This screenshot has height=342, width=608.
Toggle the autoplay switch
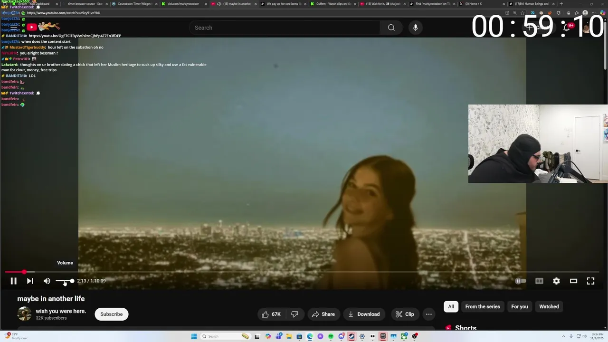coord(521,281)
